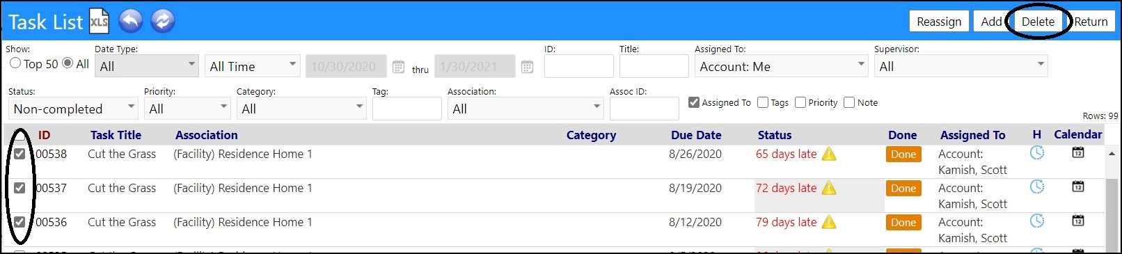
Task: Expand the Assigned To dropdown Account: Me
Action: tap(781, 66)
